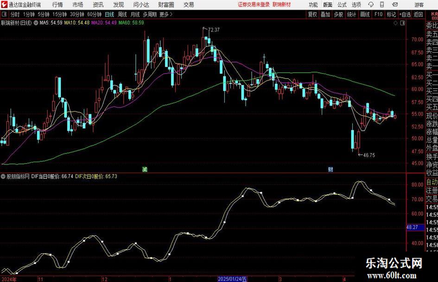Screen dimensions: 438x282
Task: Click the MA20: 54.49 value
Action: 104,23
